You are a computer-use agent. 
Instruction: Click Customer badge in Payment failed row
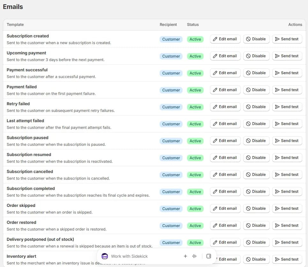coord(171,90)
